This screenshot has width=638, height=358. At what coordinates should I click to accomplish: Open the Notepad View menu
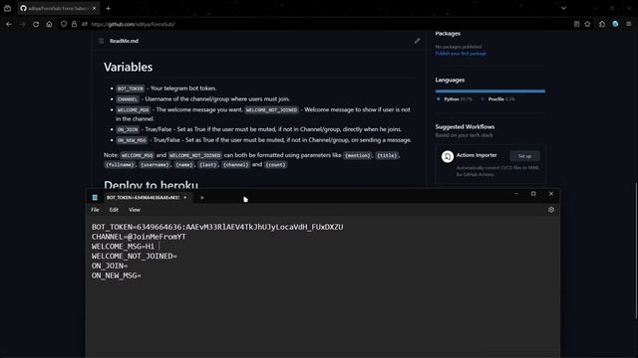click(135, 210)
